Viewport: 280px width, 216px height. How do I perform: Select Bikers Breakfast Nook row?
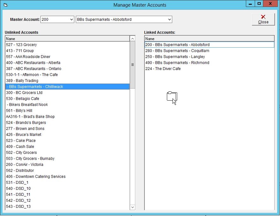pos(67,105)
